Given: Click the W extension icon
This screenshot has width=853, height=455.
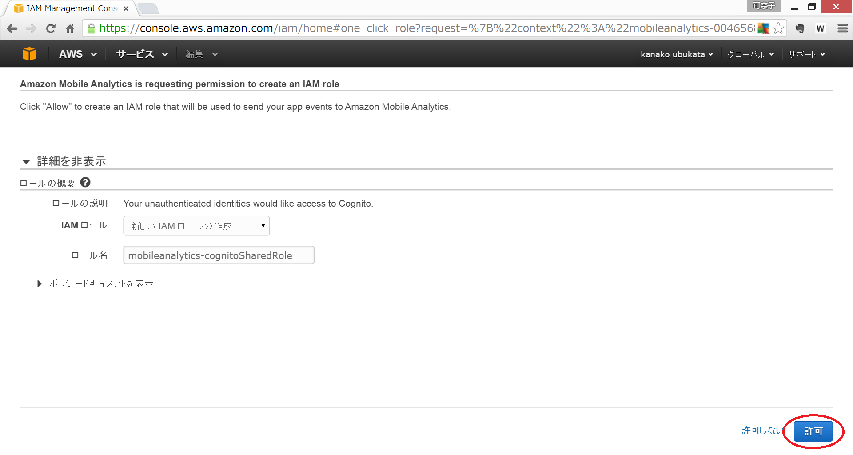Looking at the screenshot, I should click(820, 28).
